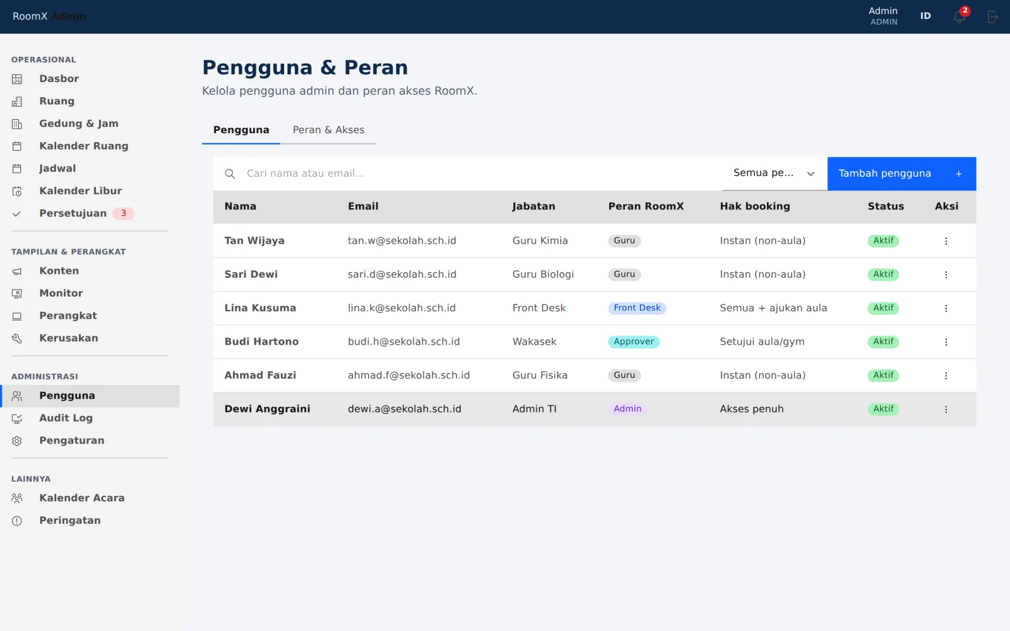Open actions menu for Tan Wijaya
The image size is (1010, 631).
click(946, 241)
